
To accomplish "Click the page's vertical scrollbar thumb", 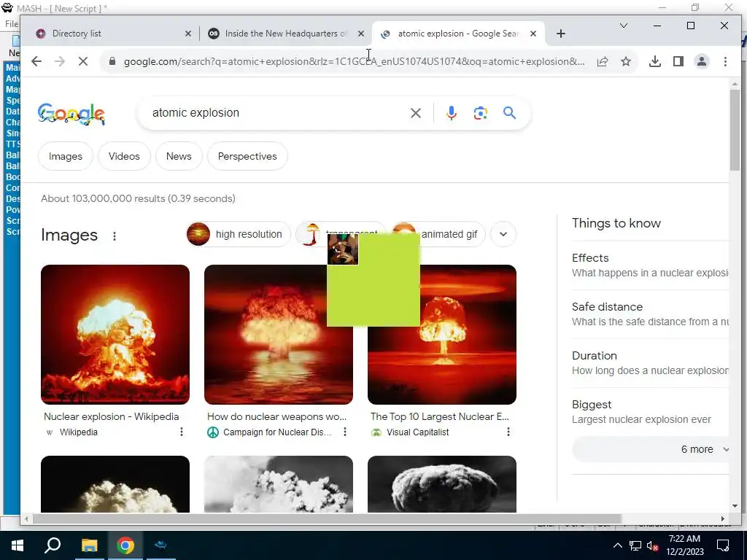I will point(735,130).
